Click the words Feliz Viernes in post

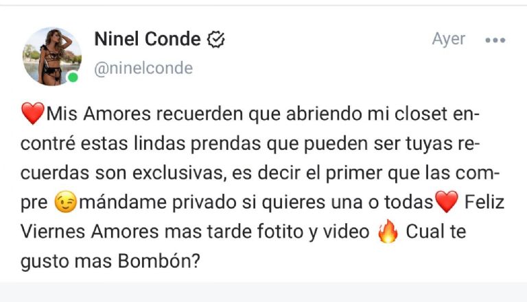(262, 217)
